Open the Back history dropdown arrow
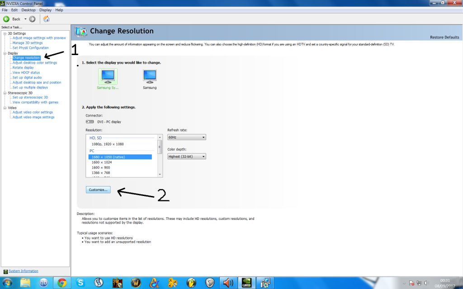This screenshot has height=289, width=463. click(25, 19)
